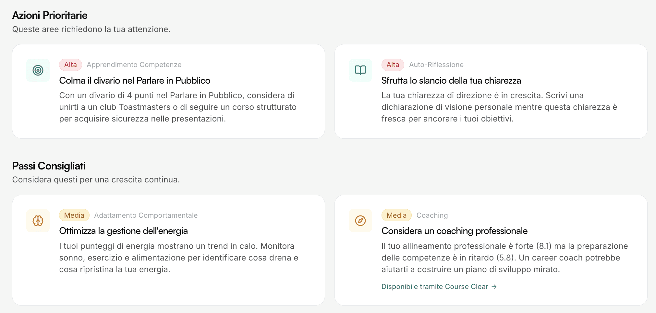Click the arrow icon next to Course Clear

pos(494,286)
